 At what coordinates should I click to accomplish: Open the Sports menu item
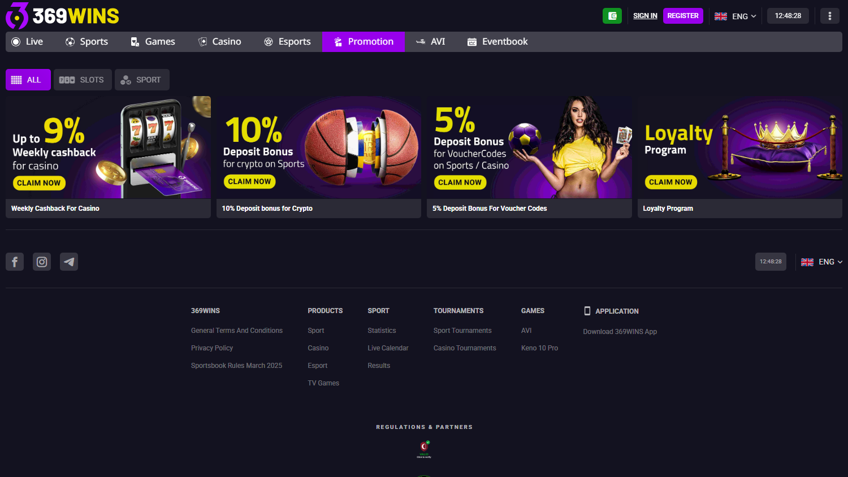click(86, 41)
